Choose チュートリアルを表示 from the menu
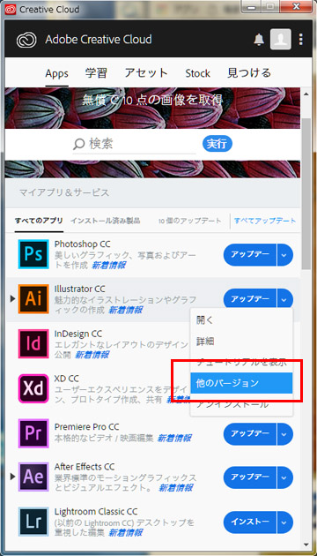This screenshot has height=556, width=317. [x=241, y=363]
